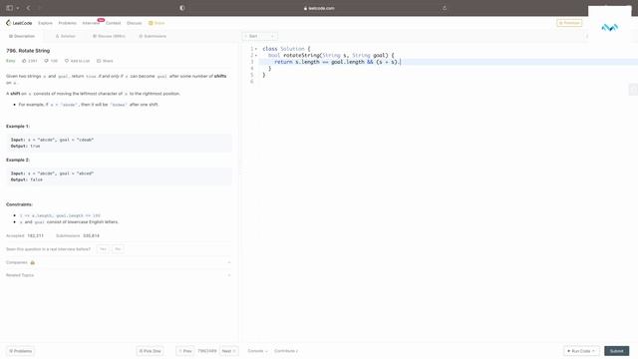This screenshot has height=359, width=638.
Task: Click the Premium button
Action: click(569, 23)
